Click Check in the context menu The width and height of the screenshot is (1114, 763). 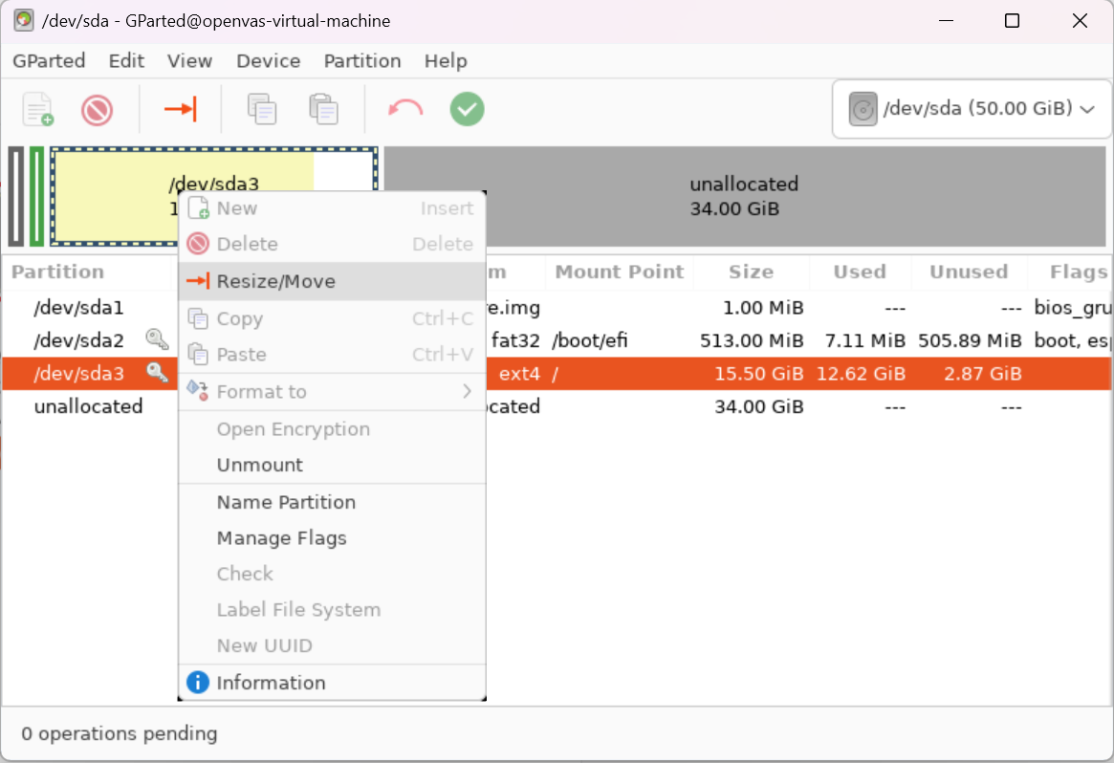332,574
